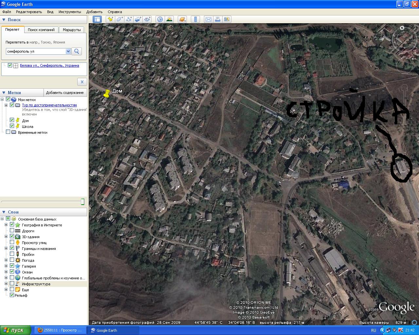Enable the 'Пробки' traffic layer
The height and width of the screenshot is (335, 419).
(12, 254)
